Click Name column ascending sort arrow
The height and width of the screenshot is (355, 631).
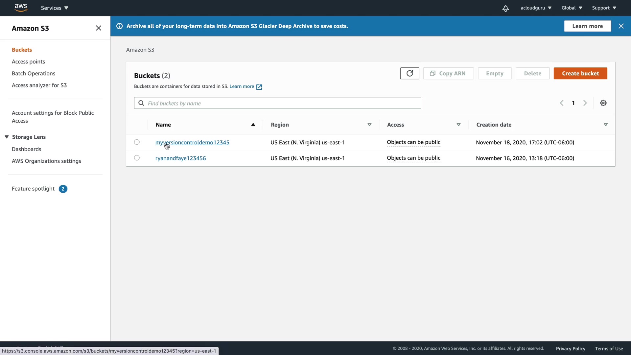pyautogui.click(x=253, y=125)
